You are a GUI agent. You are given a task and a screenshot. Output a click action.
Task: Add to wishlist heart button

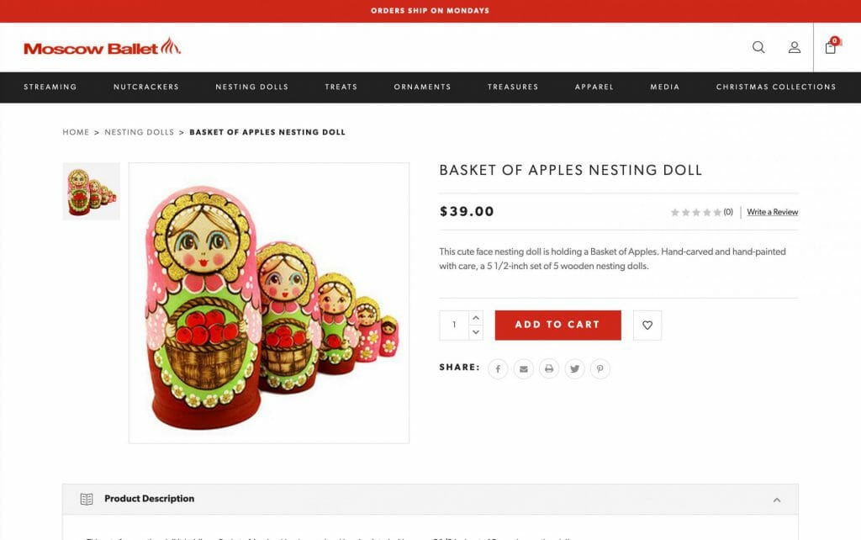tap(647, 326)
